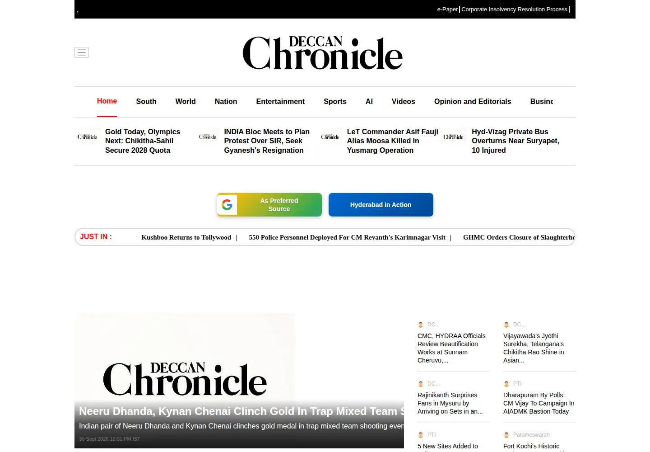Click author avatar above Vijayawada's Jyothi Surekha story
The height and width of the screenshot is (452, 650).
pos(506,325)
